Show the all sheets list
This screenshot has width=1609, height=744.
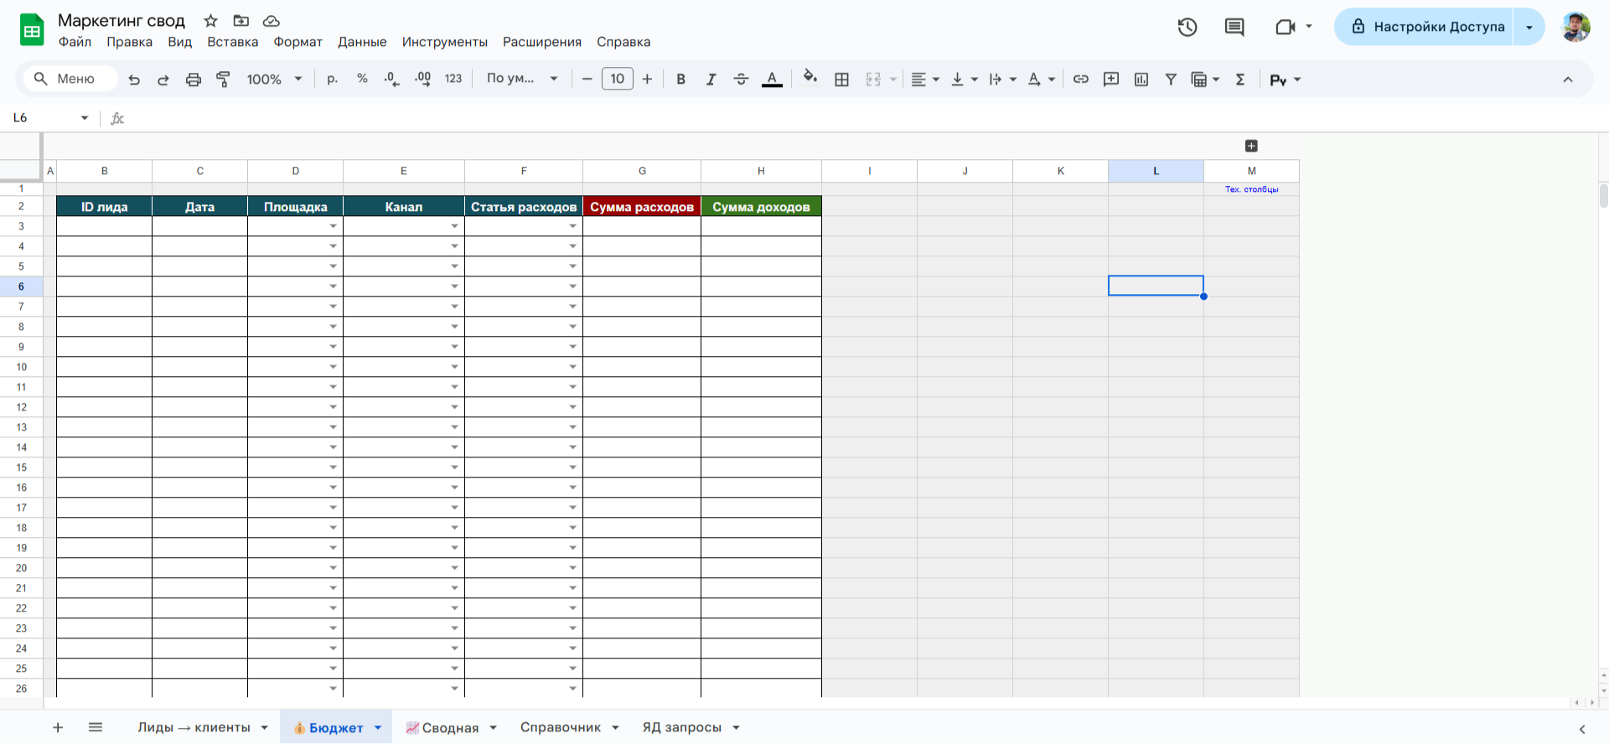[x=96, y=727]
